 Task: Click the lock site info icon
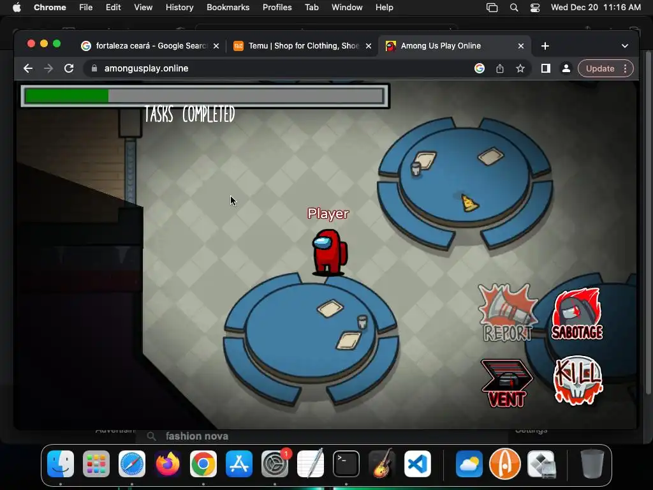pos(94,68)
